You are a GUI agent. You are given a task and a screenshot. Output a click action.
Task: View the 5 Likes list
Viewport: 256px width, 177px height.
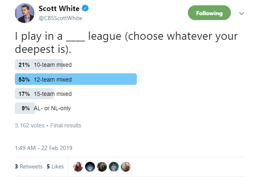(x=55, y=167)
